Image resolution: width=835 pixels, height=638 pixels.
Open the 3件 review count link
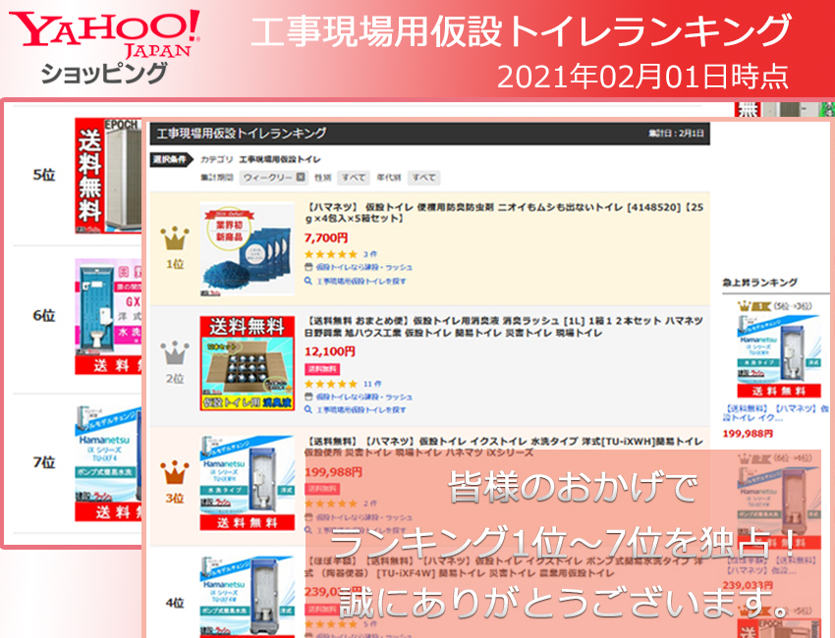pos(370,254)
